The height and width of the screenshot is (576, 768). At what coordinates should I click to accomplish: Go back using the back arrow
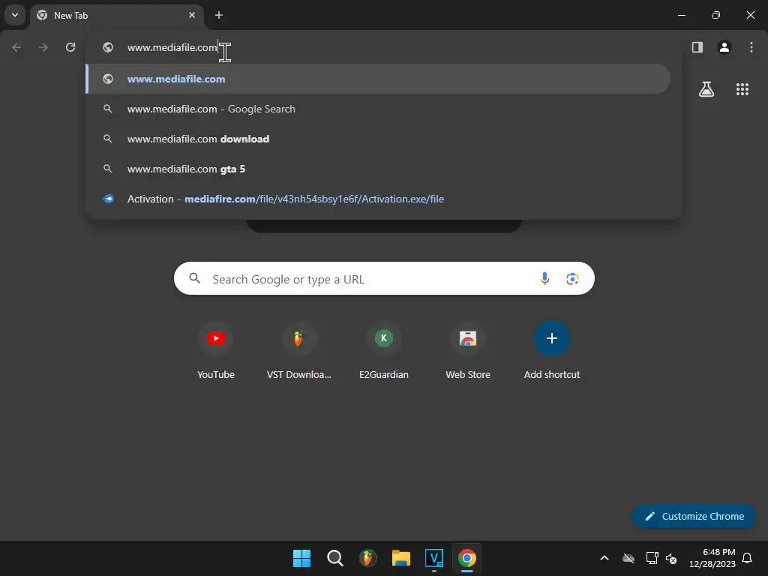(x=16, y=47)
